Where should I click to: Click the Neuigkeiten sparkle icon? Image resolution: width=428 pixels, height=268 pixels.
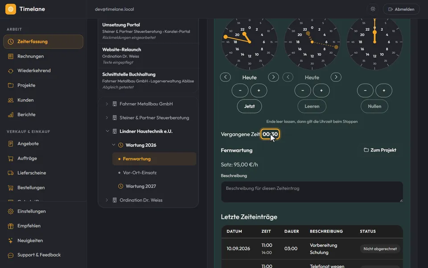click(11, 241)
